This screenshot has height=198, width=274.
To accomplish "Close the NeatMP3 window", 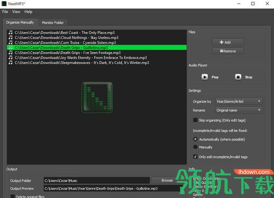I will [x=267, y=4].
